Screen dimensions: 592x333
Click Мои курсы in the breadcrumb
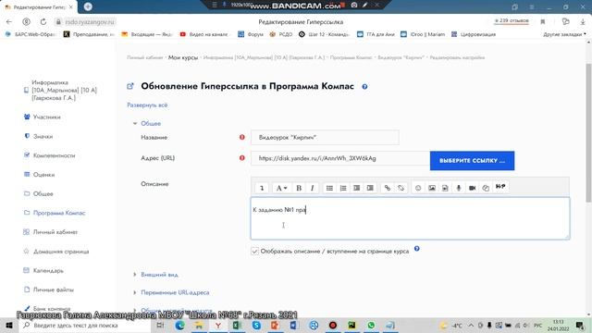click(x=183, y=57)
